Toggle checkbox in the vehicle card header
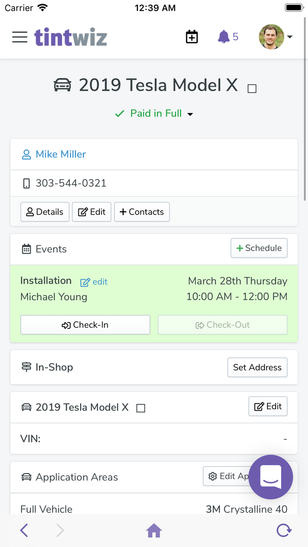The width and height of the screenshot is (308, 547). [x=141, y=408]
